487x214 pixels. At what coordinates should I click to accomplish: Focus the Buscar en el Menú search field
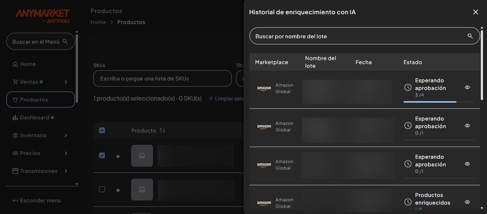(x=40, y=41)
